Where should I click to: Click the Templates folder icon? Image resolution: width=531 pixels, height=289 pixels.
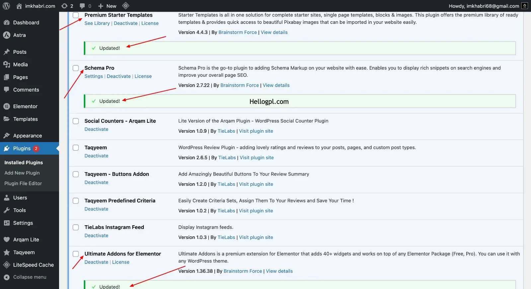click(7, 119)
